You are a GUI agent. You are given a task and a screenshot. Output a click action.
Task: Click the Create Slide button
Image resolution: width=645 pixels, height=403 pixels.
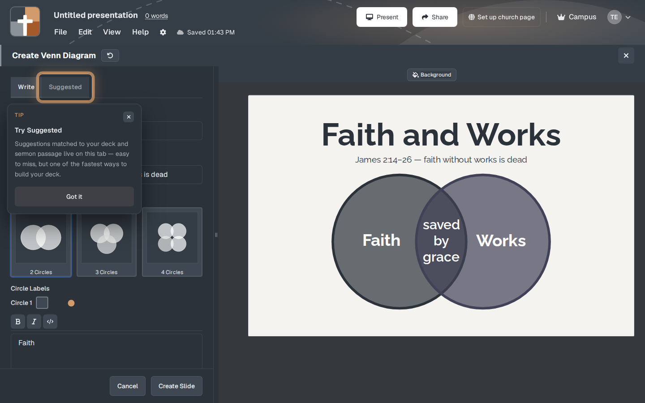176,386
